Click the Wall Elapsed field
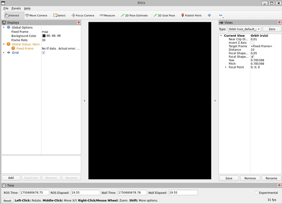The image size is (282, 204). (183, 193)
